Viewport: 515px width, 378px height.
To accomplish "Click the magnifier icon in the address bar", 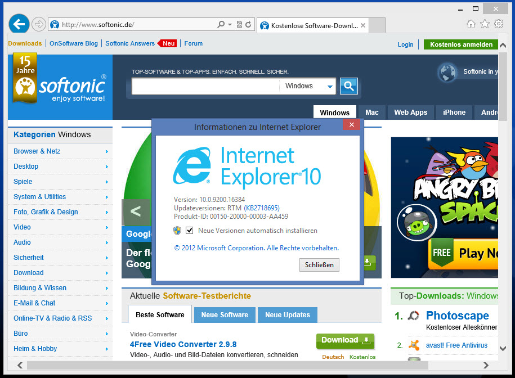I will [x=221, y=24].
